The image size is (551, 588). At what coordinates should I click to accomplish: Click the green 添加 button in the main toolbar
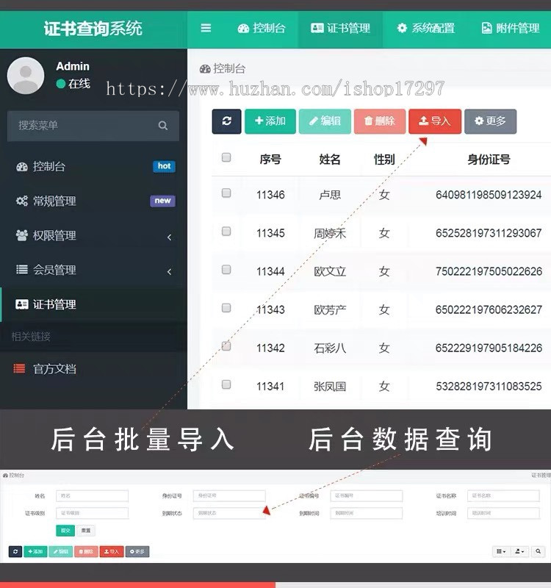[270, 121]
